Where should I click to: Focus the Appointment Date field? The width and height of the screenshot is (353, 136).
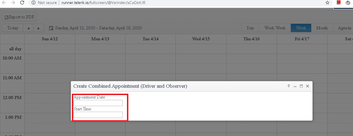tap(98, 103)
